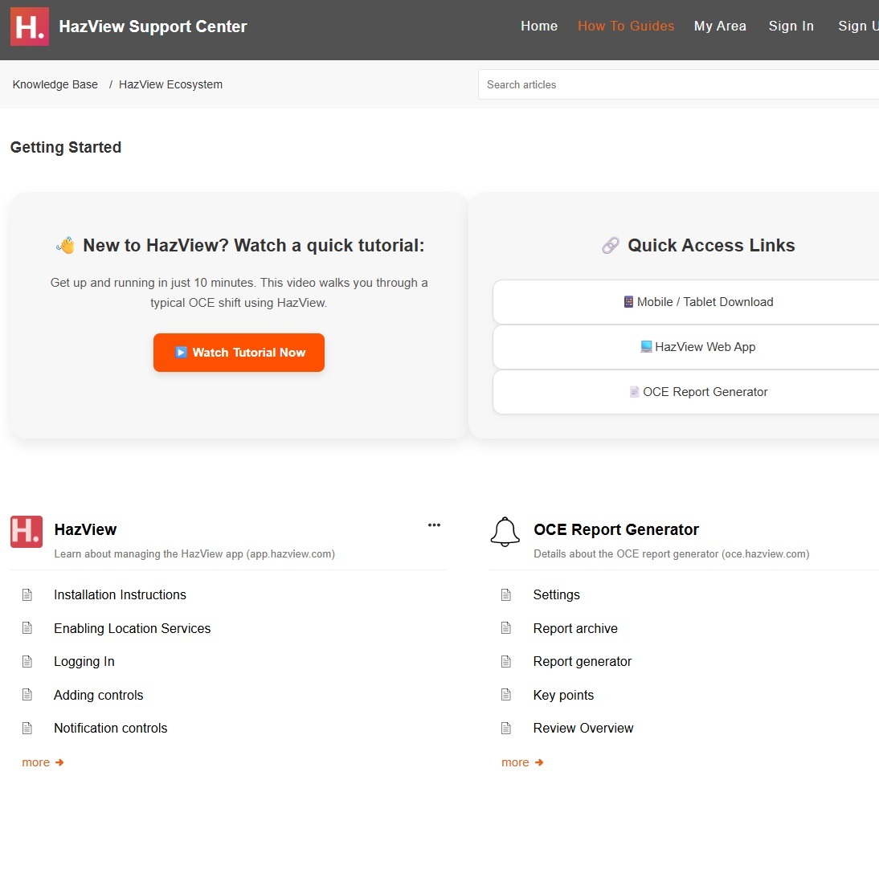The height and width of the screenshot is (878, 879).
Task: Click the red HazView category icon
Action: pos(27,532)
